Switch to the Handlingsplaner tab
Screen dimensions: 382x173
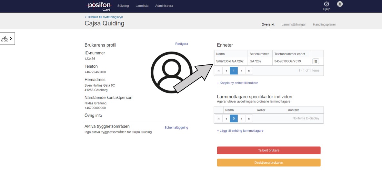(x=324, y=24)
